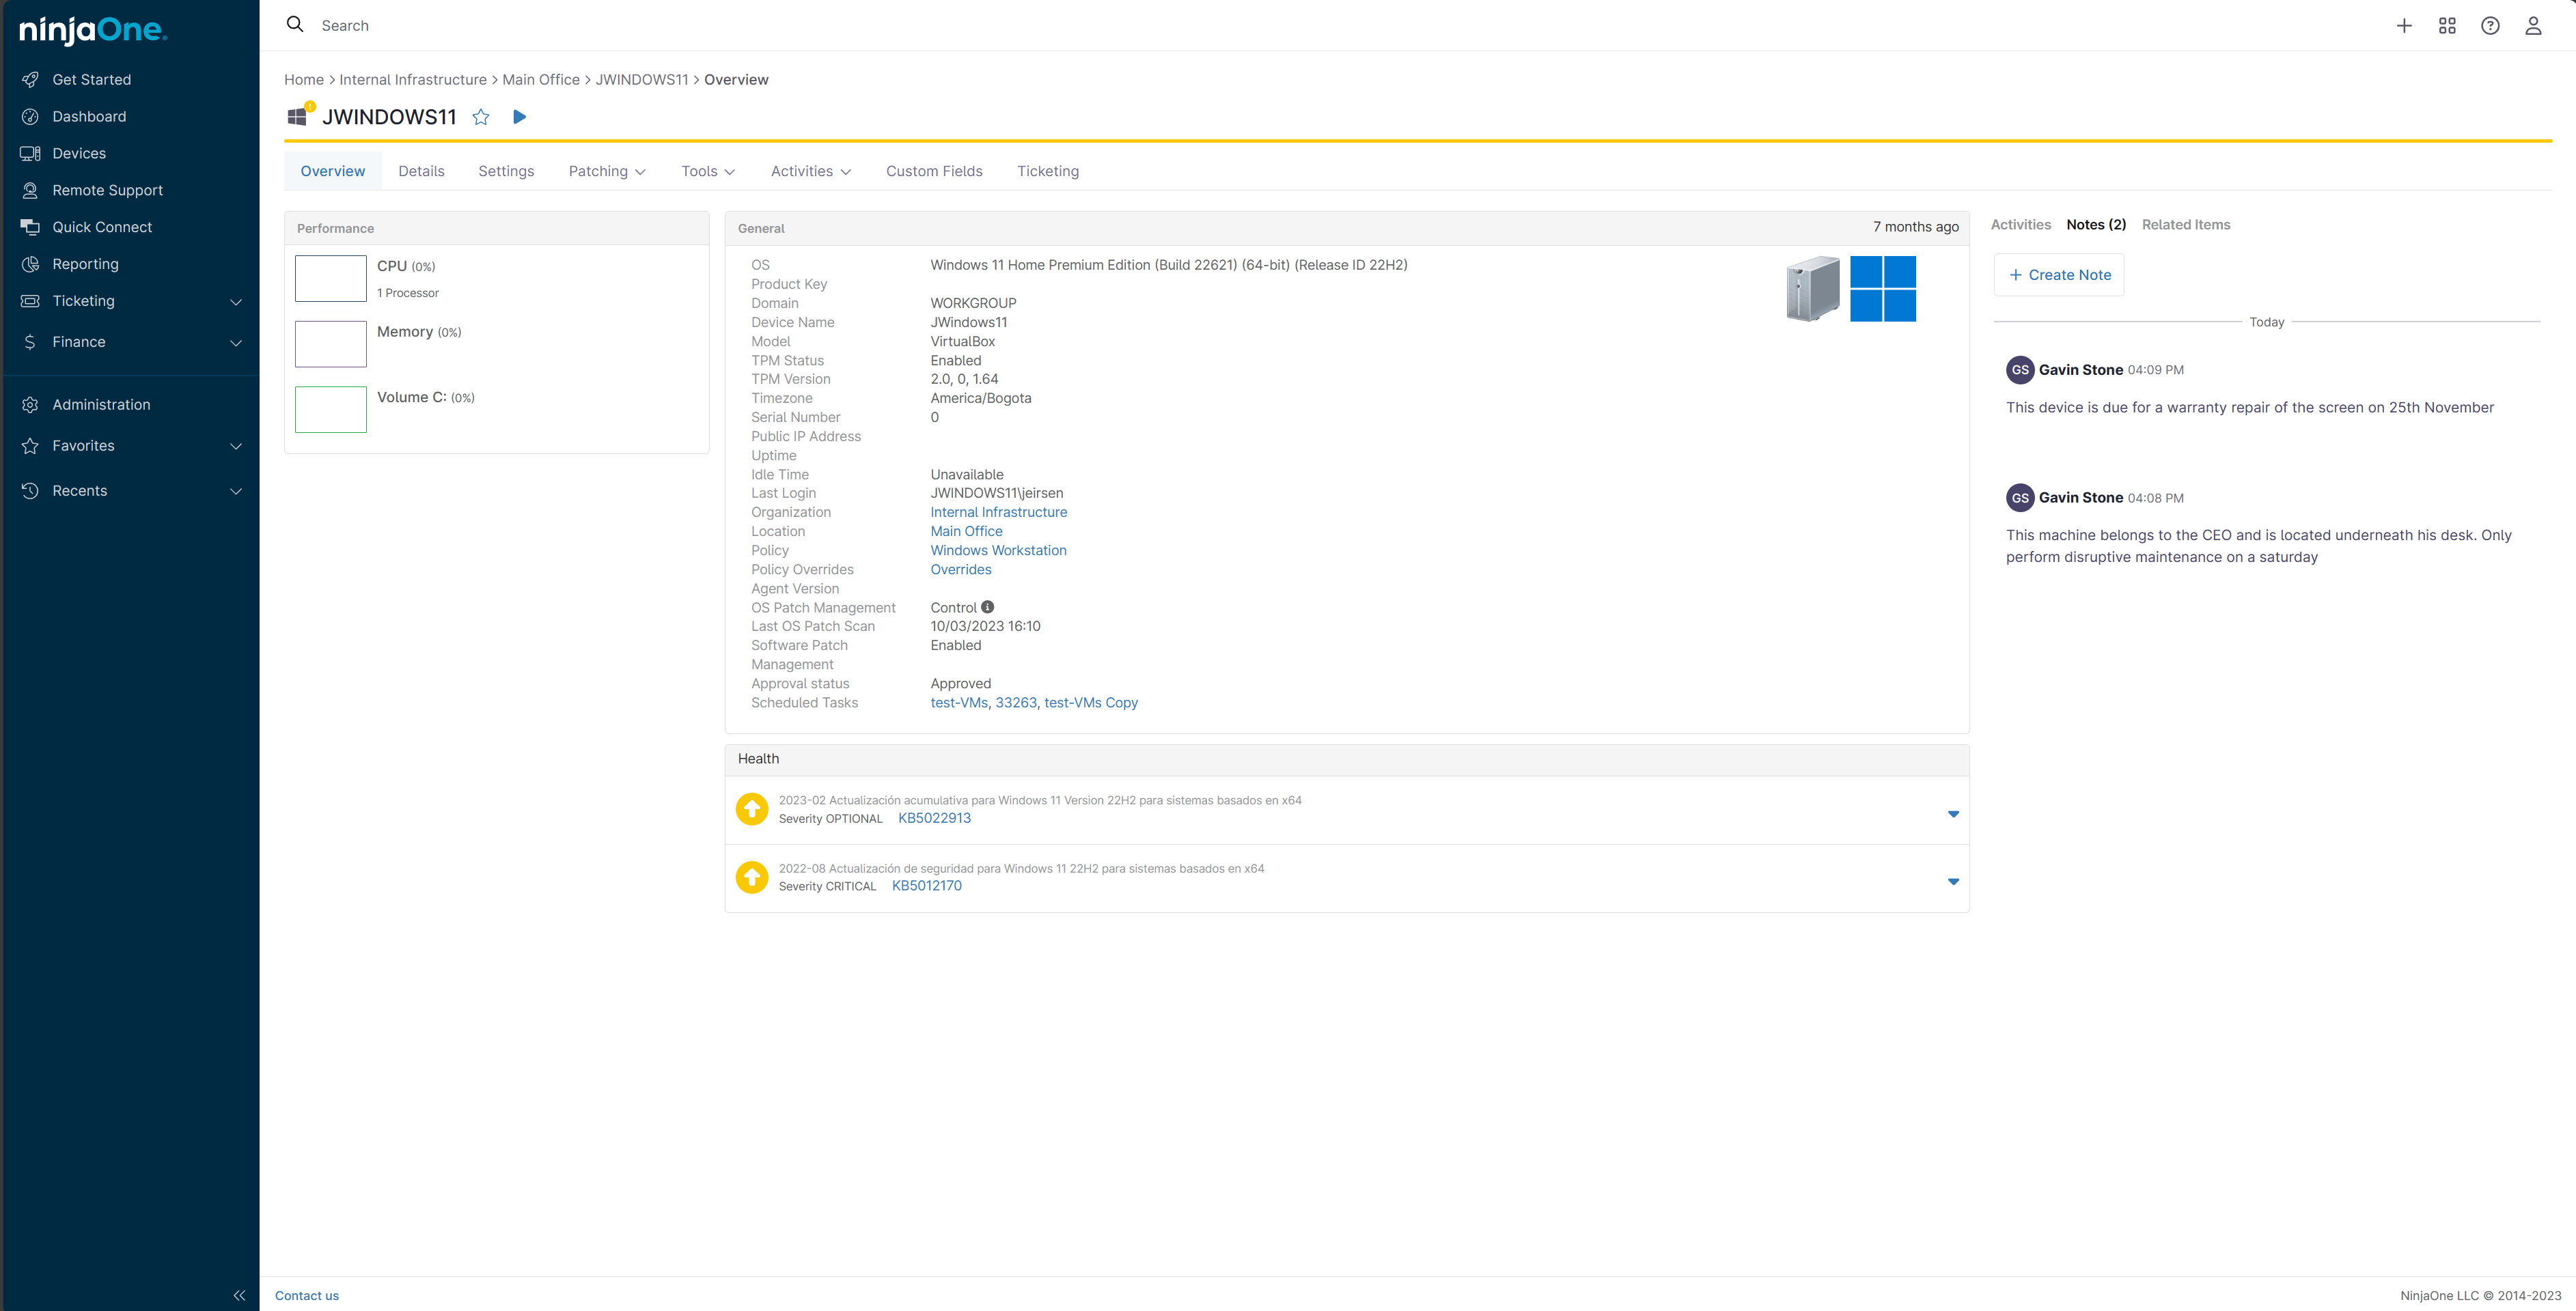Click the blue play icon beside device name
Screen dimensions: 2576x1311
[x=519, y=117]
